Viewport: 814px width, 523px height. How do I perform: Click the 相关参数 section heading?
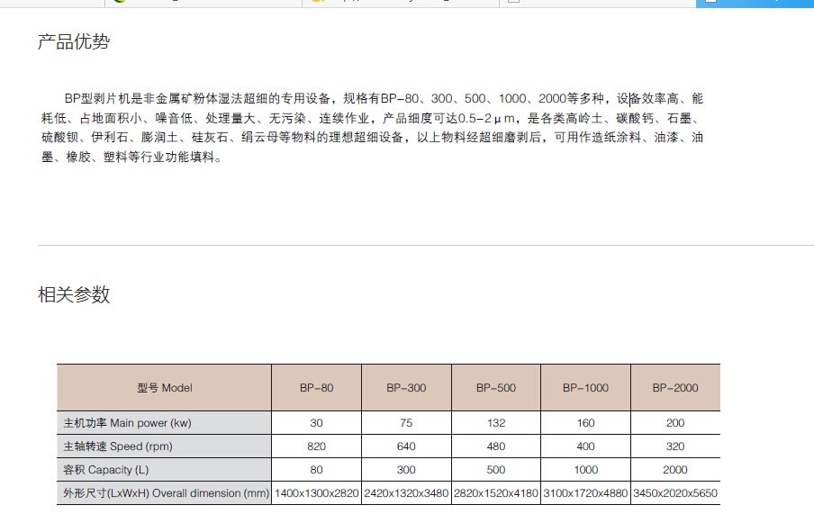(x=74, y=294)
